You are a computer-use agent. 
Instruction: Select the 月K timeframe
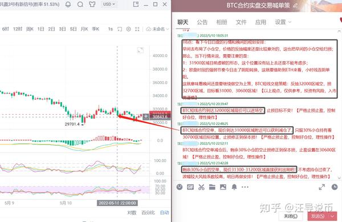point(84,29)
